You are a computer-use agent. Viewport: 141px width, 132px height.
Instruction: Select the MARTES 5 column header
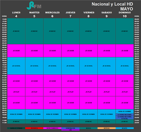tap(34, 15)
